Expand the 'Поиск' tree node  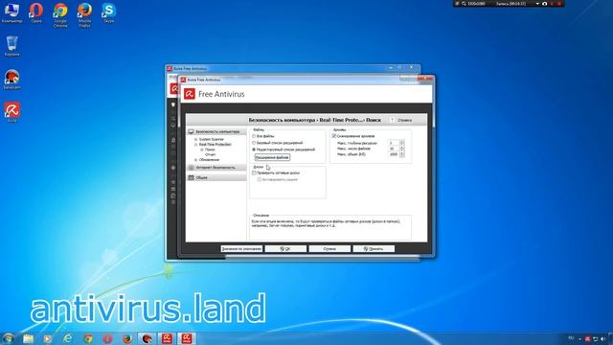pos(202,149)
